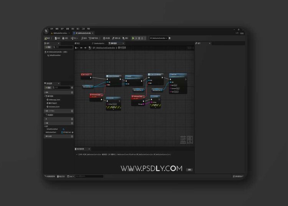Select the DefaultSceneRoot component

pos(54,55)
